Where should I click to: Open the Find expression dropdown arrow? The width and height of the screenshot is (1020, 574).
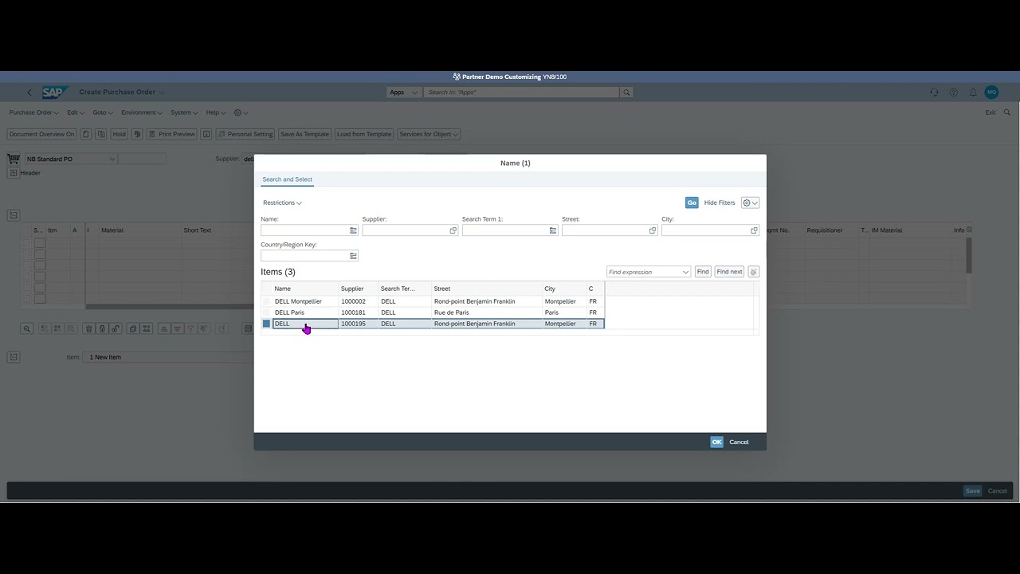685,272
